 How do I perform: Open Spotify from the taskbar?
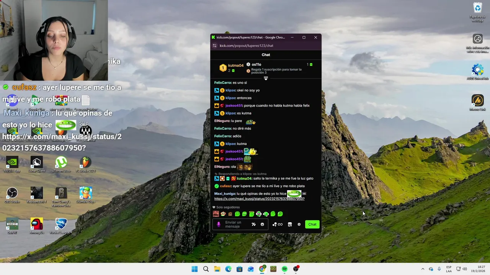[x=284, y=269]
